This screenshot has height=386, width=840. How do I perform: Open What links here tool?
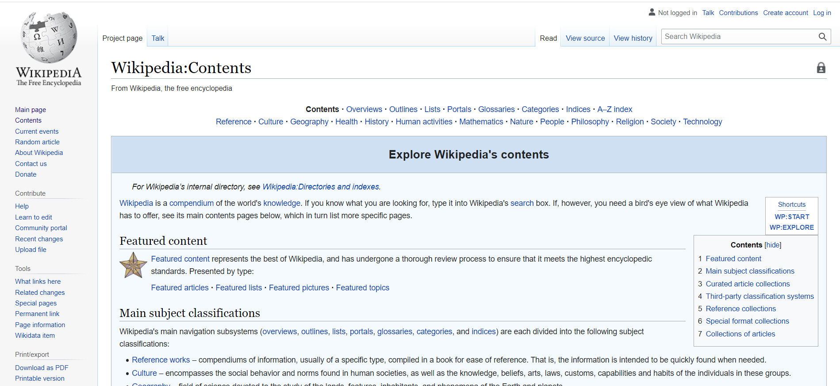(38, 282)
